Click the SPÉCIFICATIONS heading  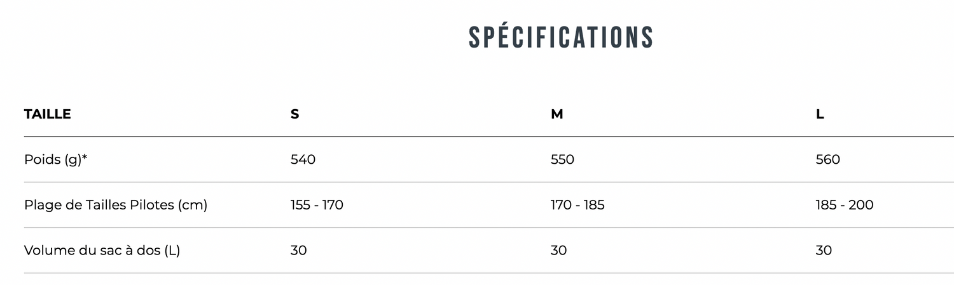point(560,37)
